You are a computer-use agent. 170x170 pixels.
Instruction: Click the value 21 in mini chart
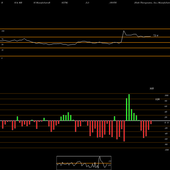(x=109, y=165)
